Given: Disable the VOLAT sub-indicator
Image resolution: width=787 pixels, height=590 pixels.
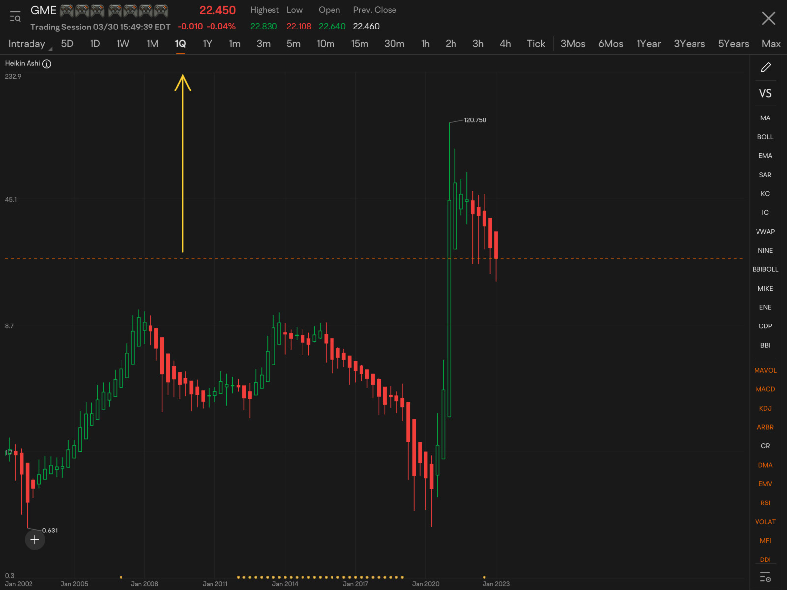Looking at the screenshot, I should point(765,522).
